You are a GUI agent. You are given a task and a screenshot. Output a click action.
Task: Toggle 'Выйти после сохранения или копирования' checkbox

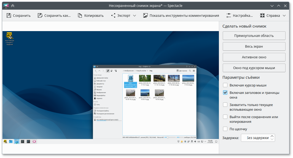pyautogui.click(x=225, y=117)
